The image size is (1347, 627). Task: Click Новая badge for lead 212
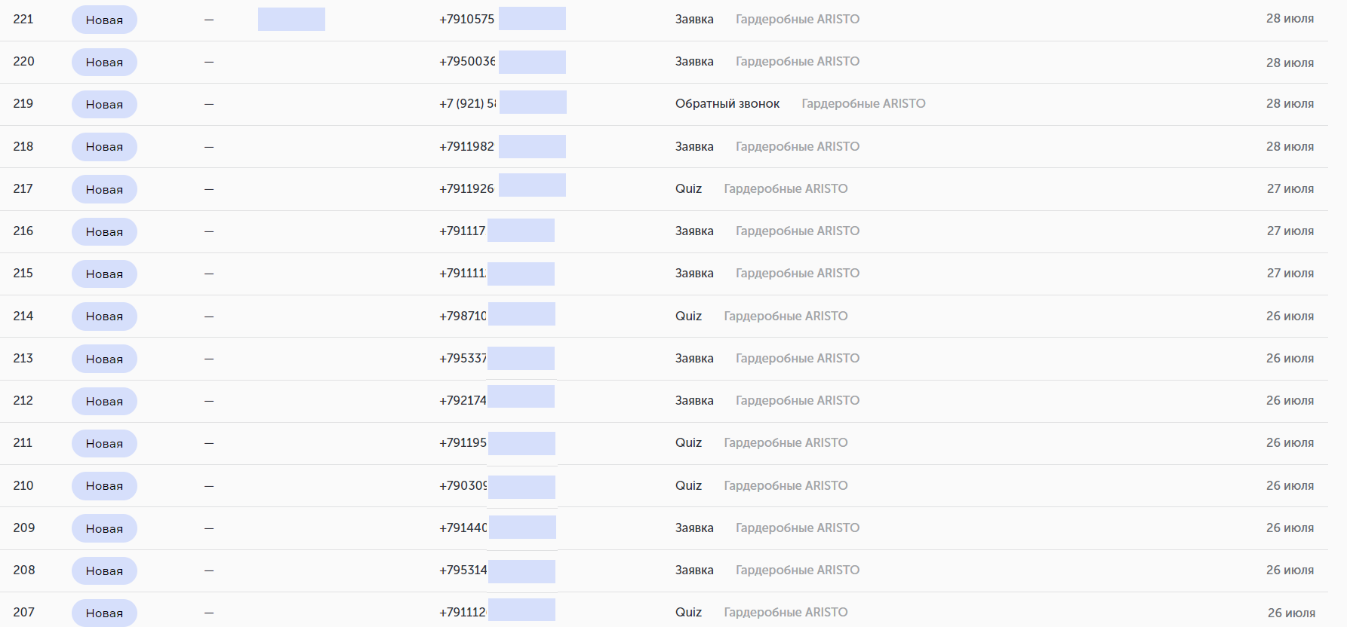[x=104, y=401]
